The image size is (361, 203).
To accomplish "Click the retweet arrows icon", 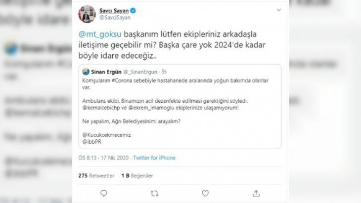I will pyautogui.click(x=154, y=193).
